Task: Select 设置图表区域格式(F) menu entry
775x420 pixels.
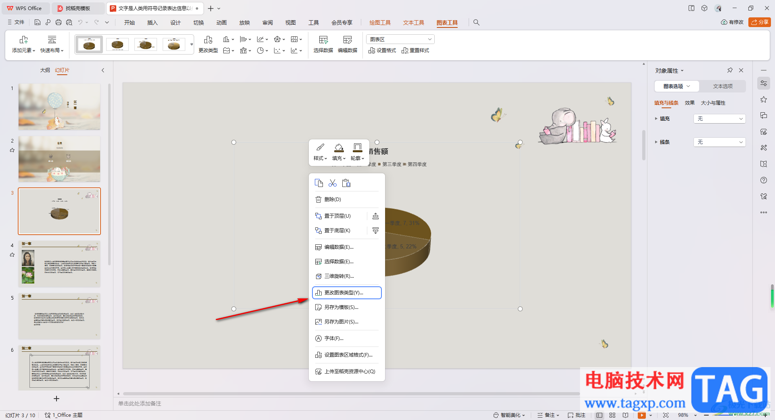Action: pyautogui.click(x=347, y=355)
